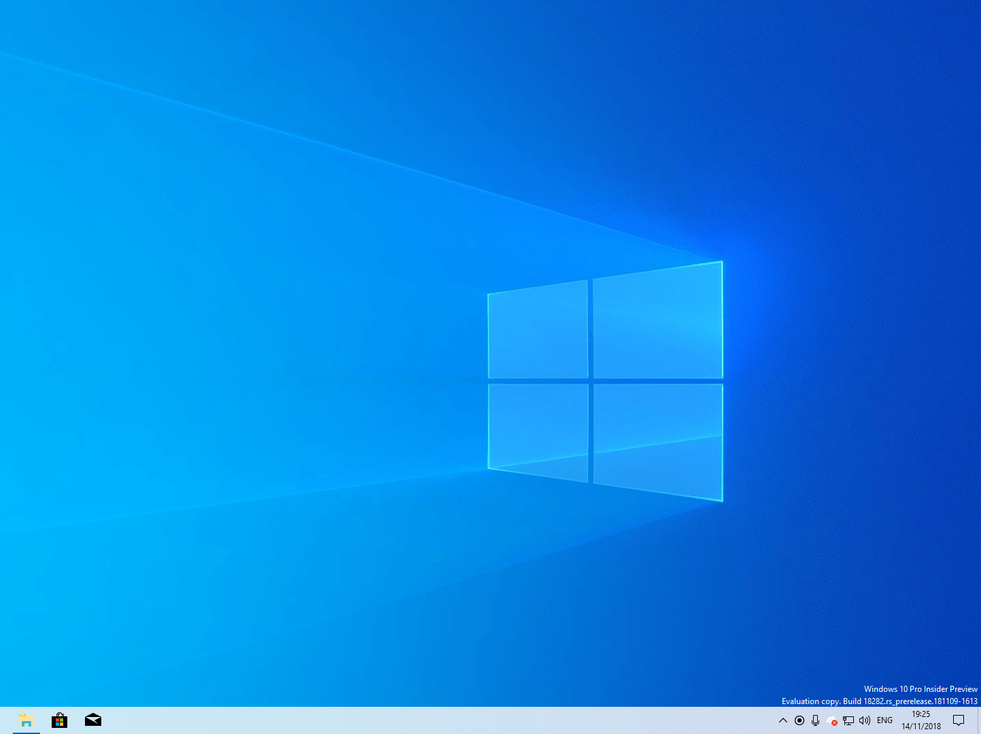981x734 pixels.
Task: Open the OneDrive cloud icon with error badge
Action: [x=832, y=721]
